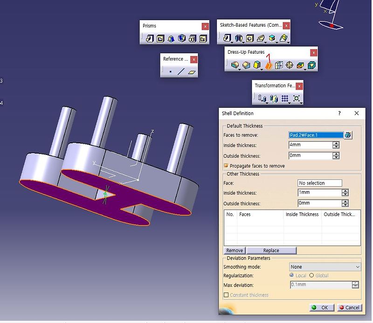The image size is (373, 323).
Task: Open the Rectangular Pattern tool
Action: coord(285,98)
